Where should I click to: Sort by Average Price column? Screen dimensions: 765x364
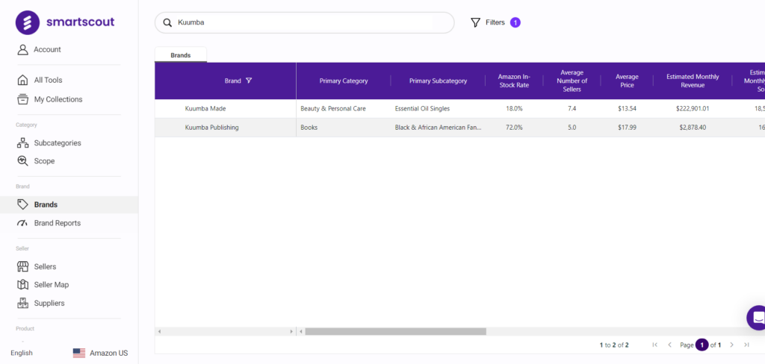(627, 81)
